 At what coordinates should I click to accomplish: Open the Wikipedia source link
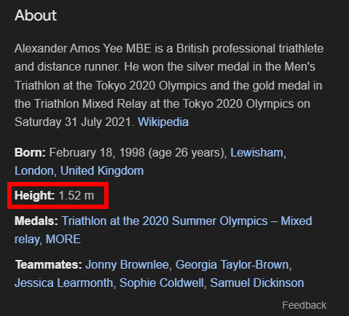point(163,122)
